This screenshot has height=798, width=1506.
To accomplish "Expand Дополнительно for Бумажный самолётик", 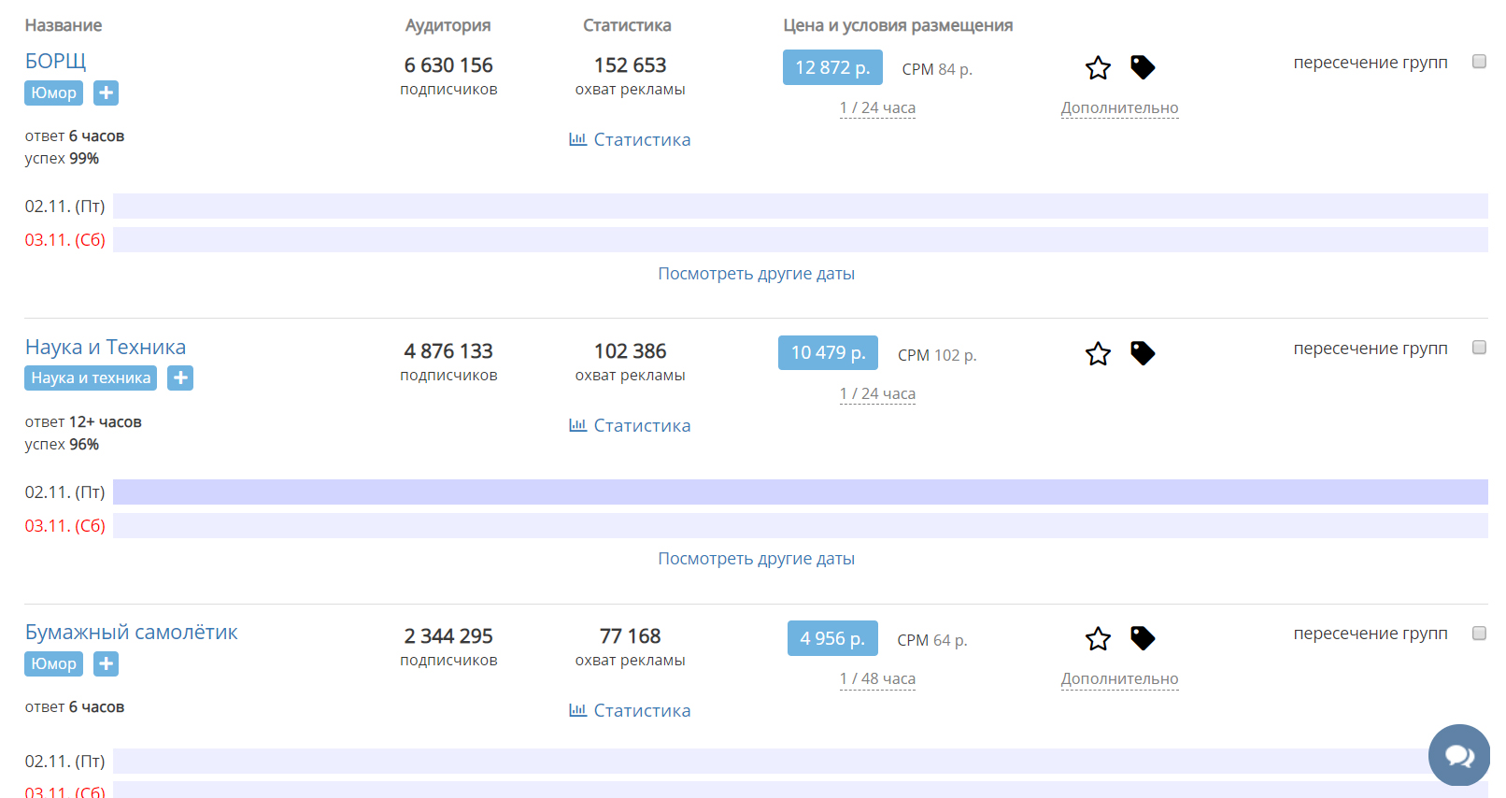I will pyautogui.click(x=1119, y=679).
